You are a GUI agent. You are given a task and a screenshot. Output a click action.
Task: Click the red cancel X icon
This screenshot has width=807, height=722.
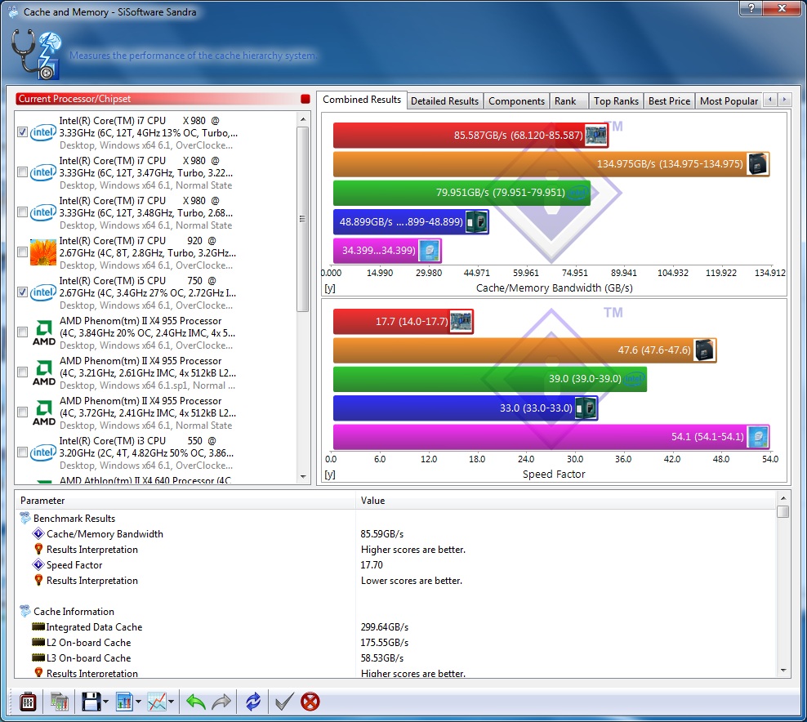tap(310, 702)
